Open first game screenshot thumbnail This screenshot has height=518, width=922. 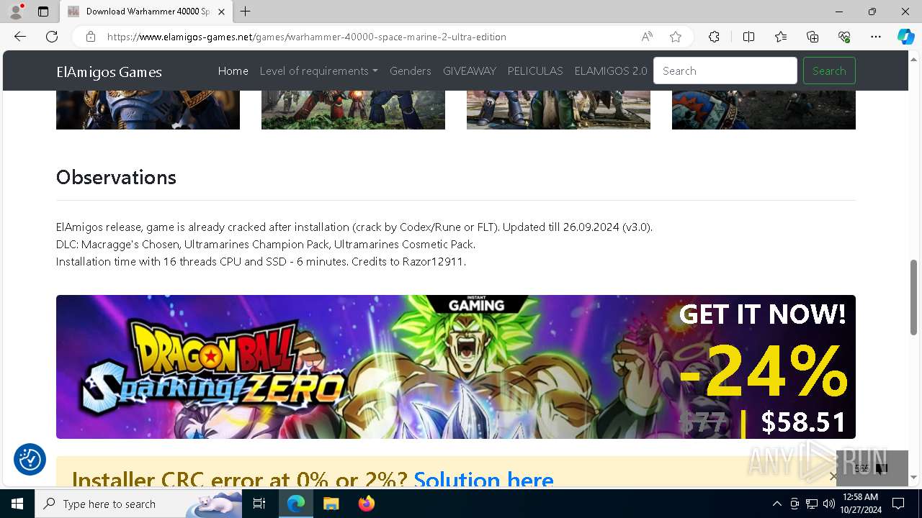click(148, 110)
